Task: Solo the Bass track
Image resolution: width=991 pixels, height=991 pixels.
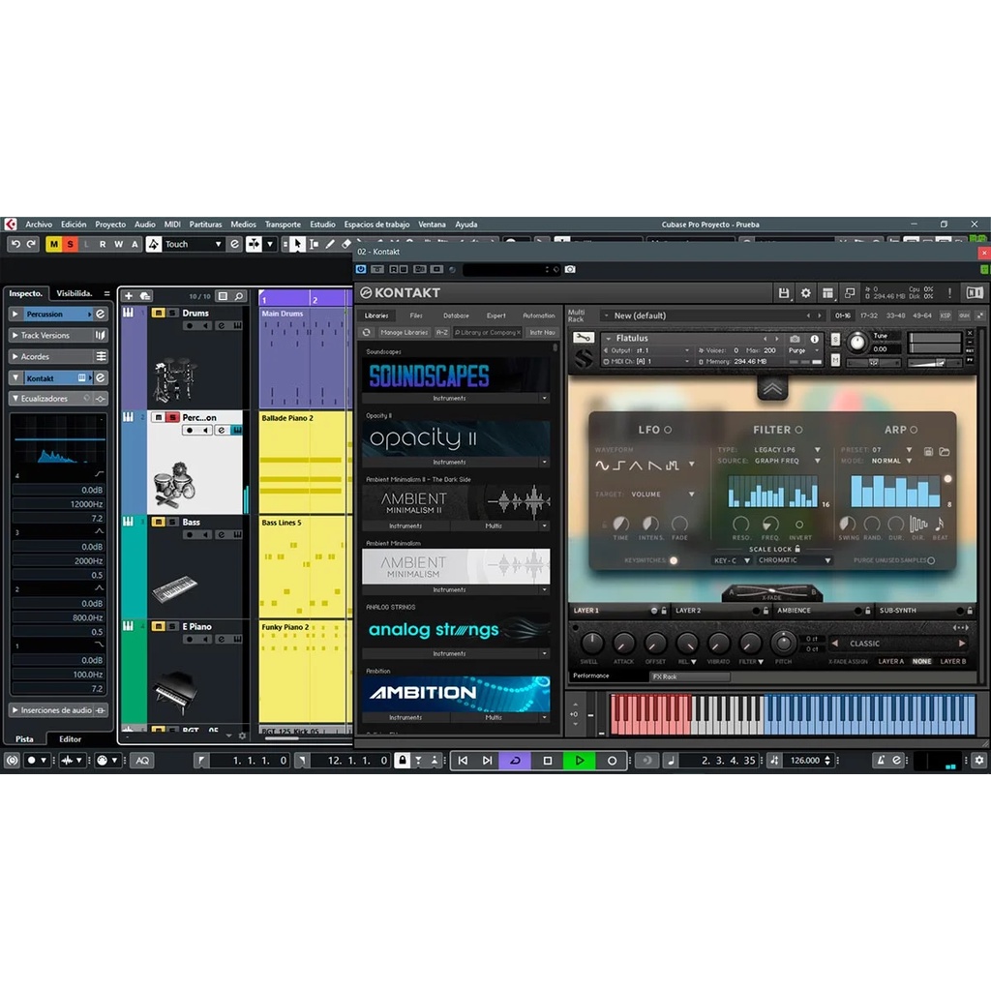Action: (172, 522)
